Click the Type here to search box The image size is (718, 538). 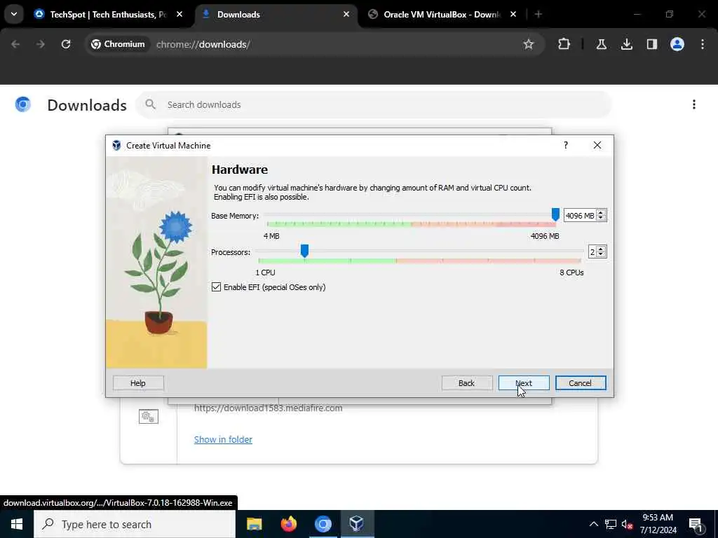[135, 524]
